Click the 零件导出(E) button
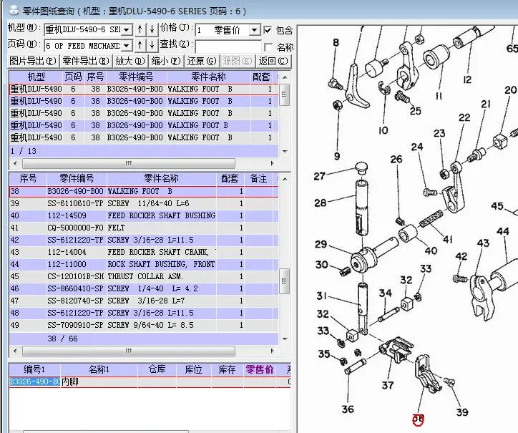The height and width of the screenshot is (433, 518). click(86, 61)
